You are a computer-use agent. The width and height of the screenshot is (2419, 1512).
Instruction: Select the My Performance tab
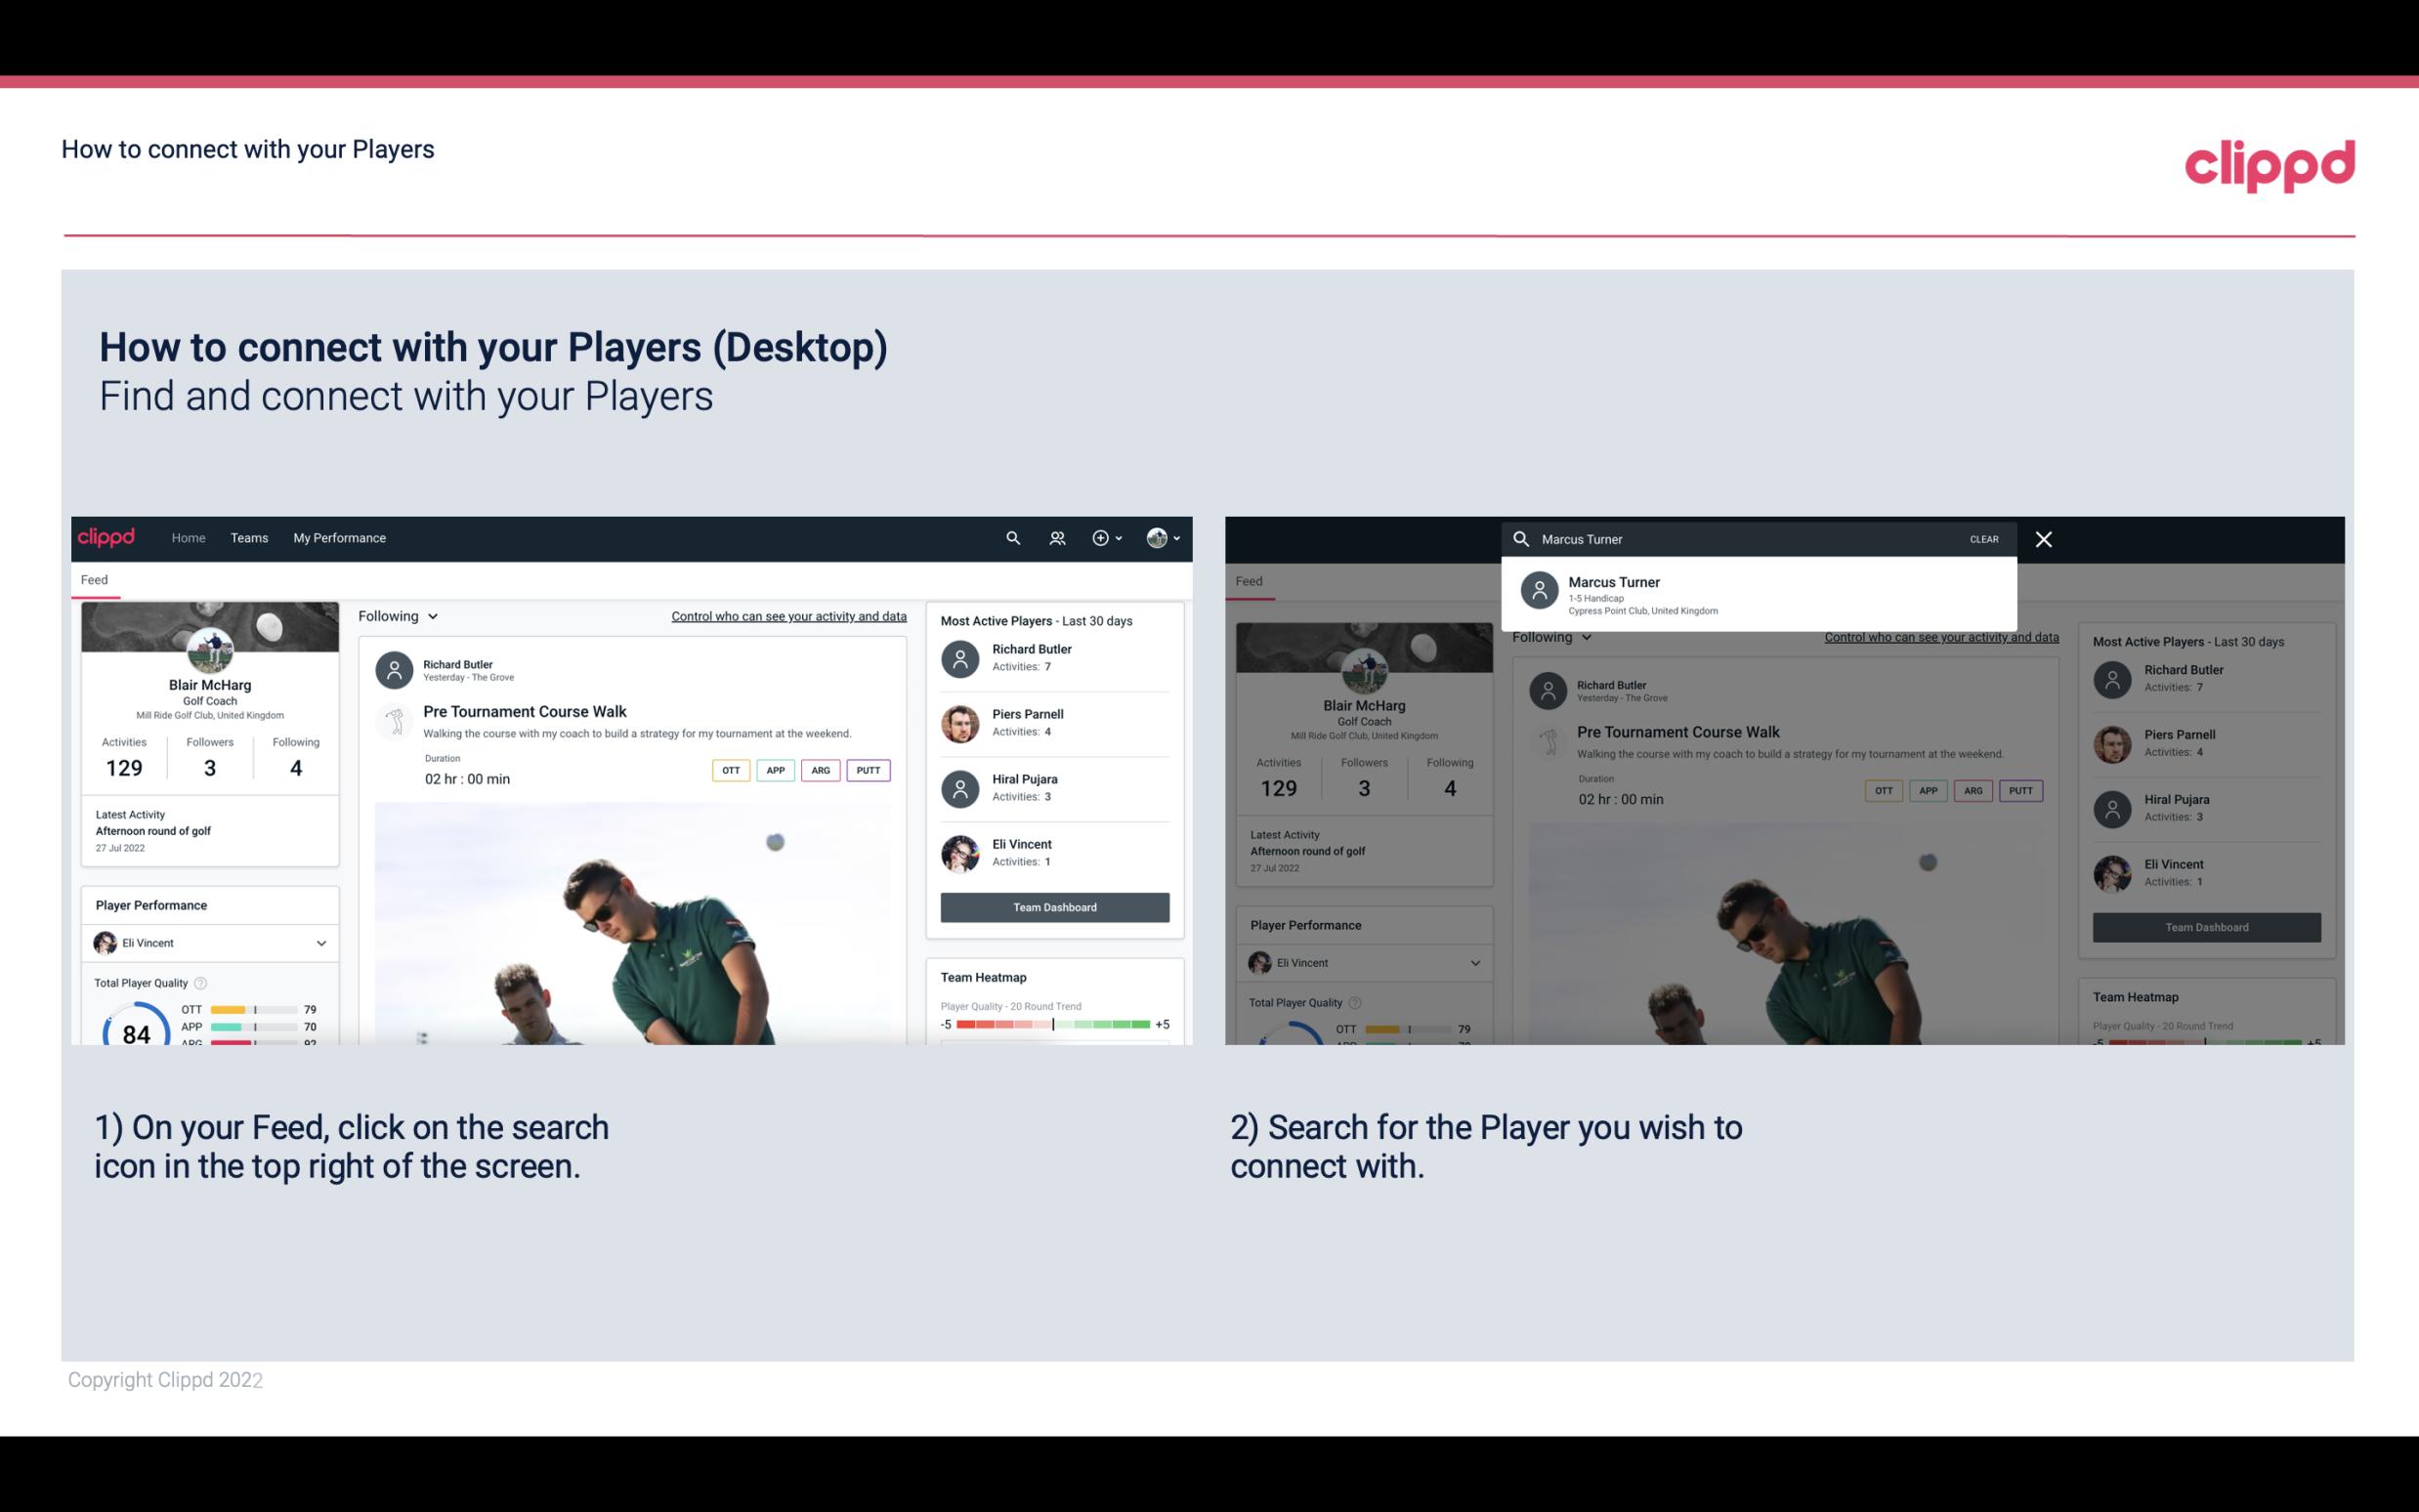[338, 536]
